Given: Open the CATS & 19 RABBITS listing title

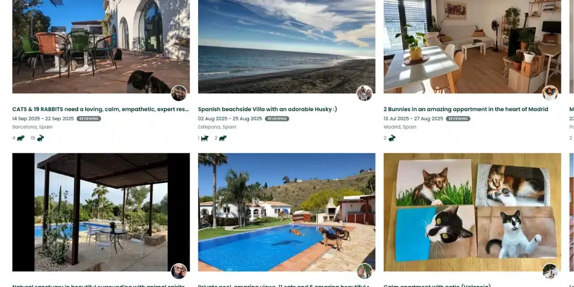Looking at the screenshot, I should point(100,109).
